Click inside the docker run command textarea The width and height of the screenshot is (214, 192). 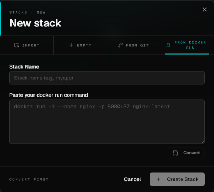(x=107, y=121)
